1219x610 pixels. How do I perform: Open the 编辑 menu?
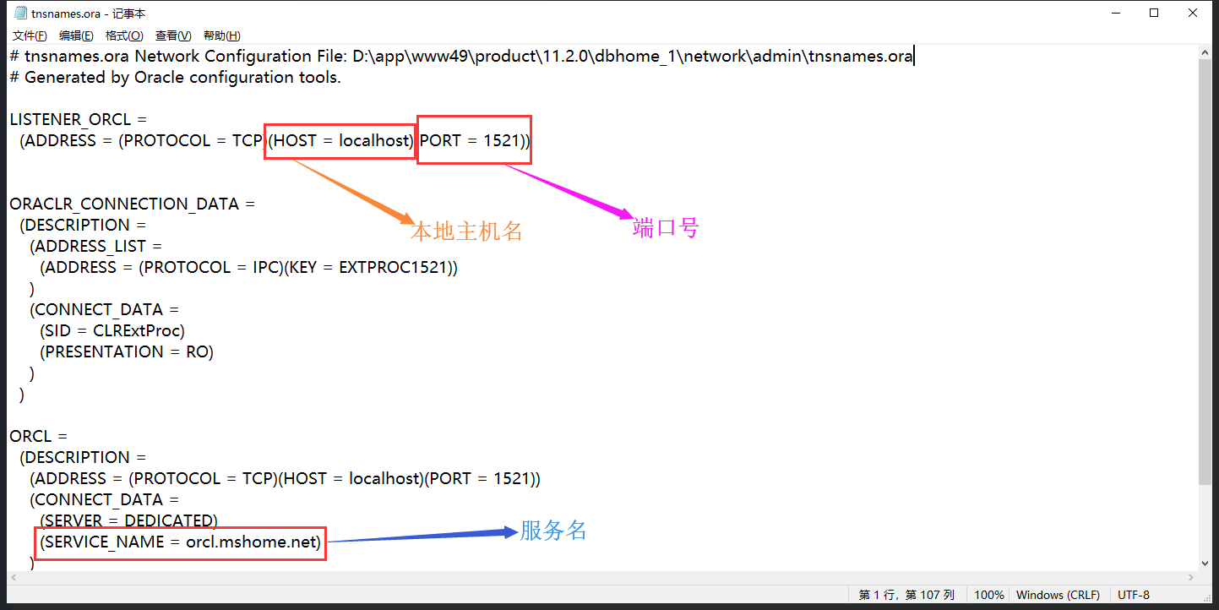tap(77, 35)
